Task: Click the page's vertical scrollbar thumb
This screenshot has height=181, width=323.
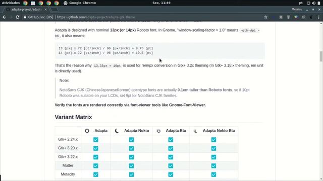Action: (321, 56)
